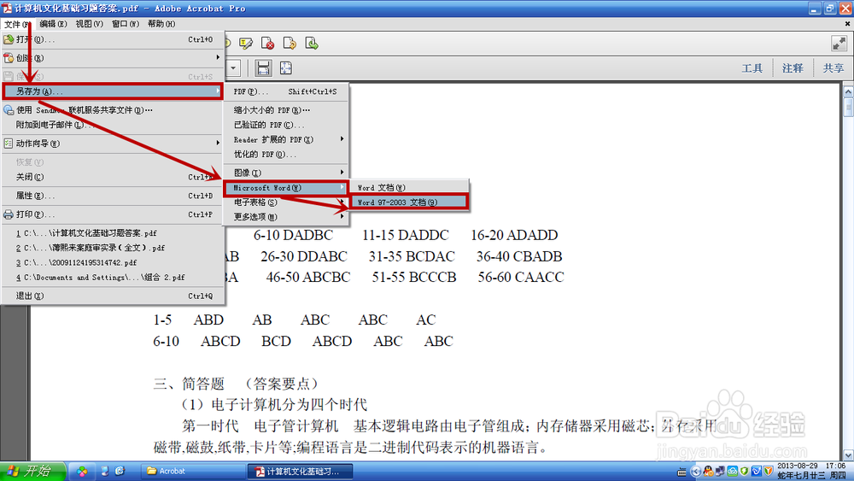Open the Window (窗口) menu
The height and width of the screenshot is (481, 854).
pos(126,24)
